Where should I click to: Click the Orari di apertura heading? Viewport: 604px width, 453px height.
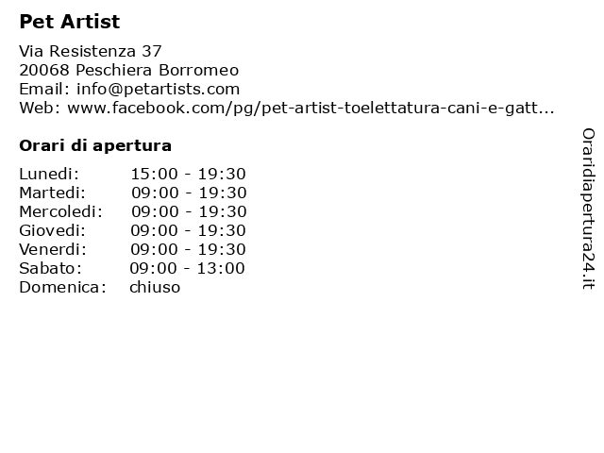click(95, 145)
